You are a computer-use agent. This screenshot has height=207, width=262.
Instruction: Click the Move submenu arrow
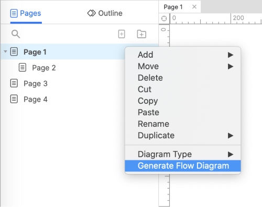point(231,67)
